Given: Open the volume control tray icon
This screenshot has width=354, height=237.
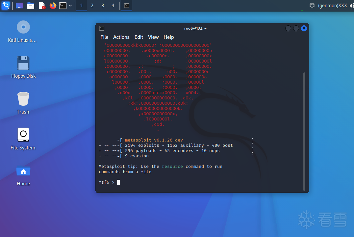Looking at the screenshot, I should 352,5.
